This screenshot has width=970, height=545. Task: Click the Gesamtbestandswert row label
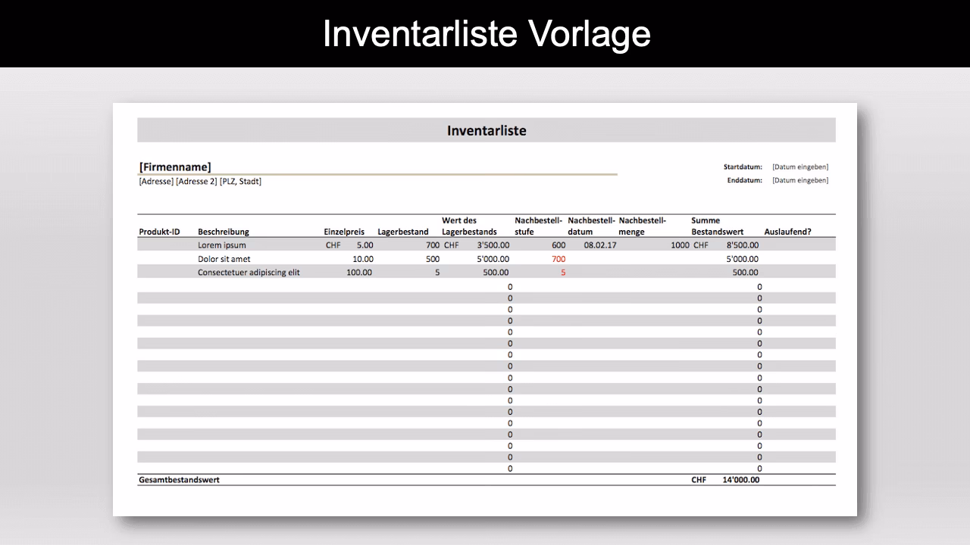pos(178,479)
